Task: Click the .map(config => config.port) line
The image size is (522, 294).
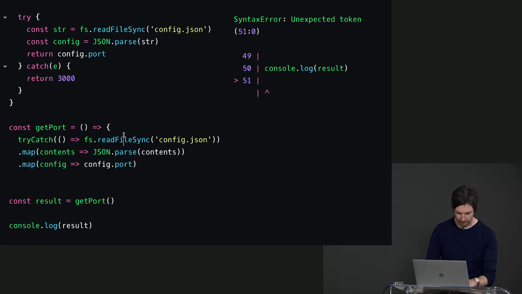Action: [77, 164]
